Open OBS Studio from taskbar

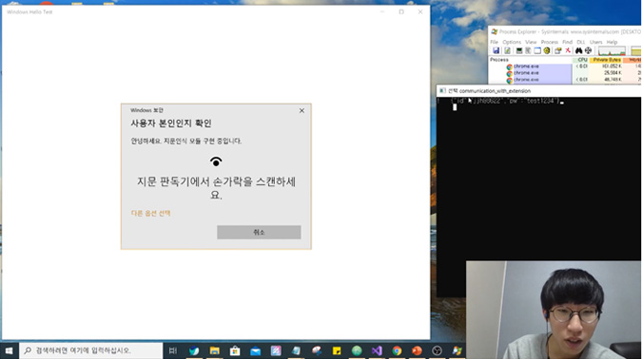pyautogui.click(x=437, y=350)
